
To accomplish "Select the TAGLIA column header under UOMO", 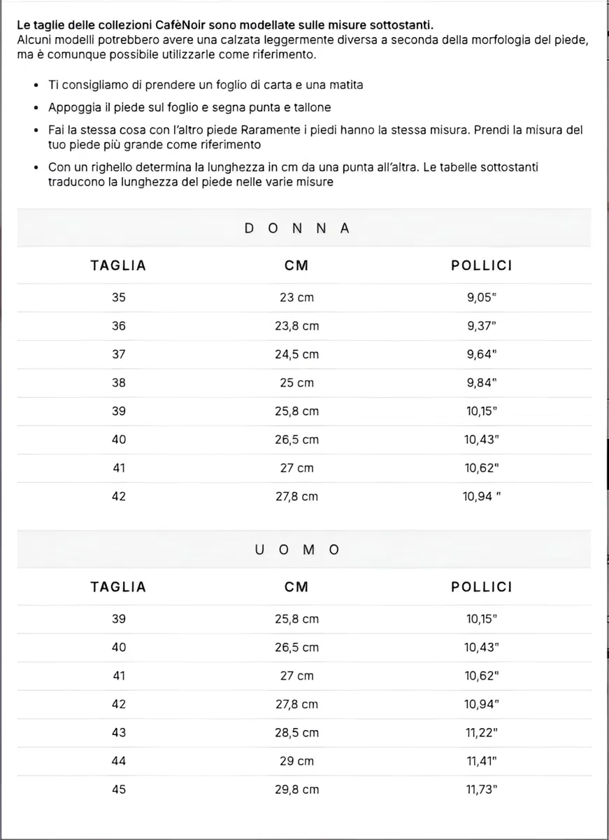I will tap(119, 587).
